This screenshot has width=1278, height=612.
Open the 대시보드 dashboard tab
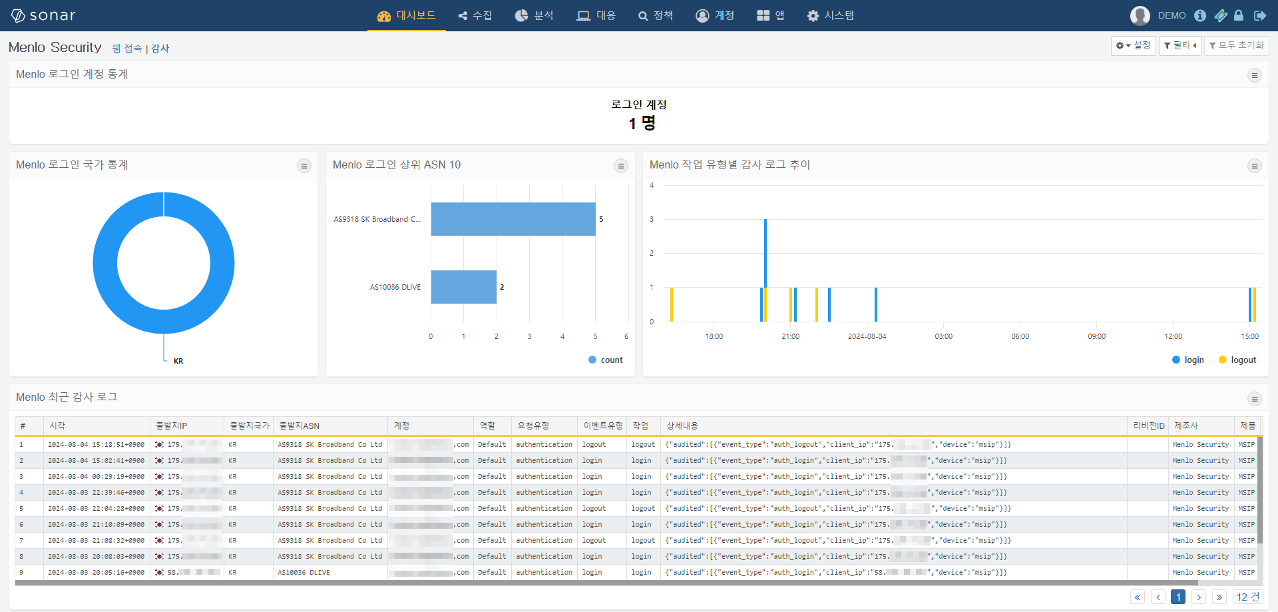[x=406, y=15]
